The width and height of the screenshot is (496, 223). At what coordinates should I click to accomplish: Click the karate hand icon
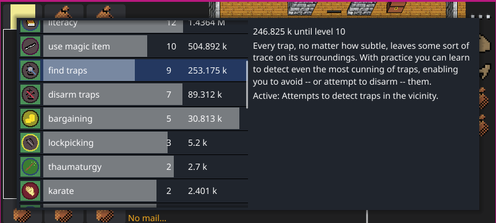coord(30,191)
